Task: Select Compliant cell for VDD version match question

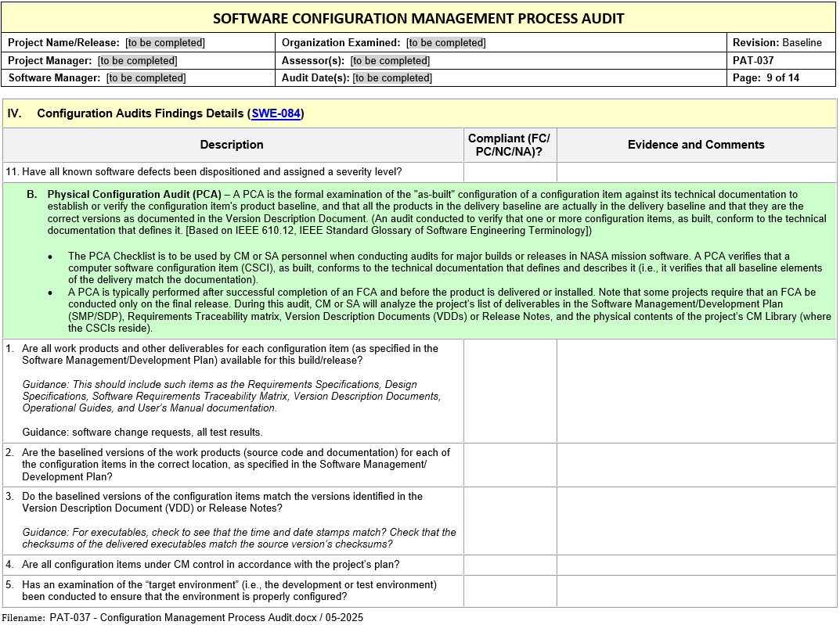Action: point(510,520)
